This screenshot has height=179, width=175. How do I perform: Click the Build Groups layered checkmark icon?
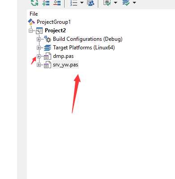click(x=126, y=3)
